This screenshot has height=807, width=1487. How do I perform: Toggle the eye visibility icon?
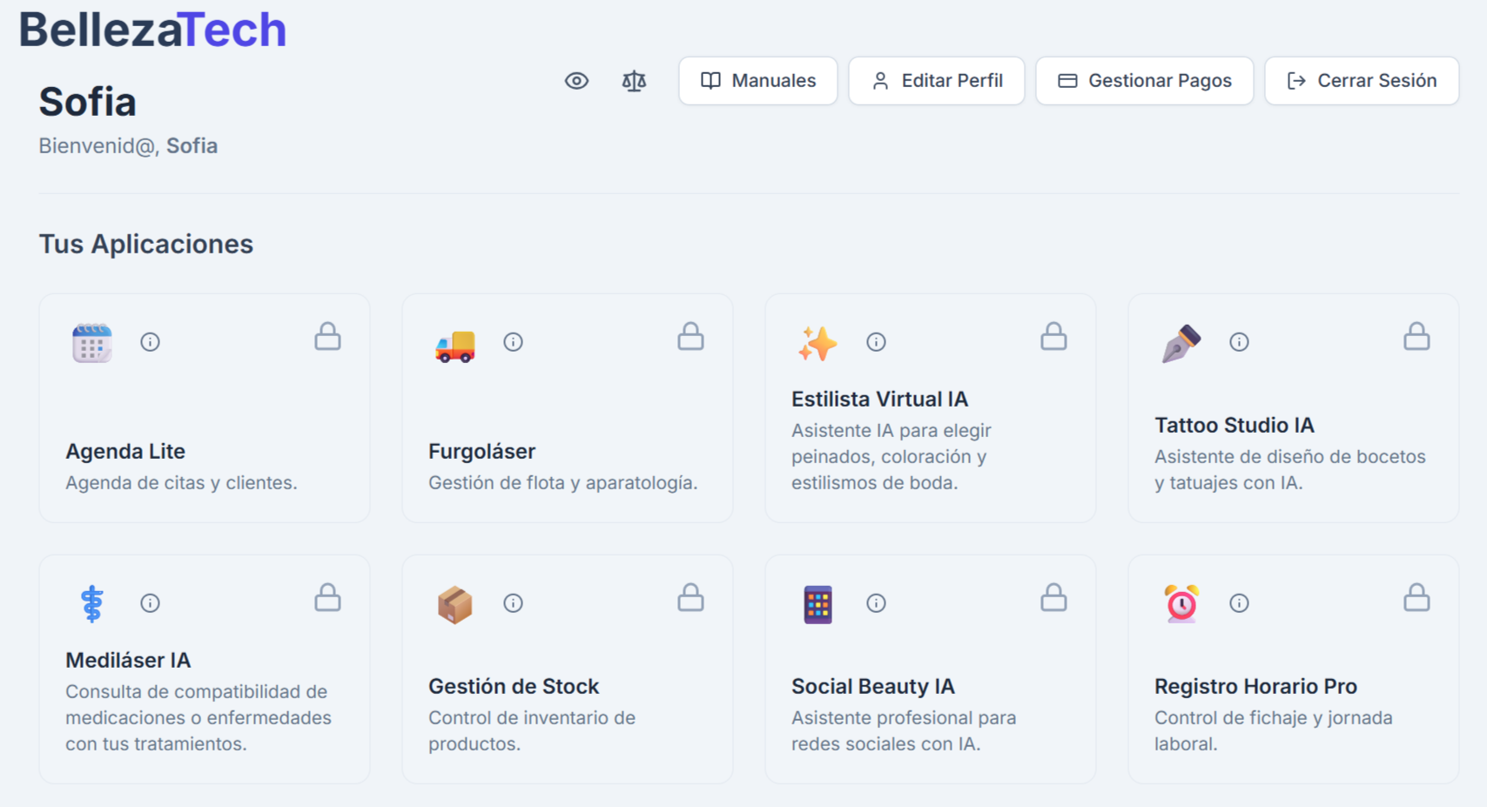(x=577, y=80)
